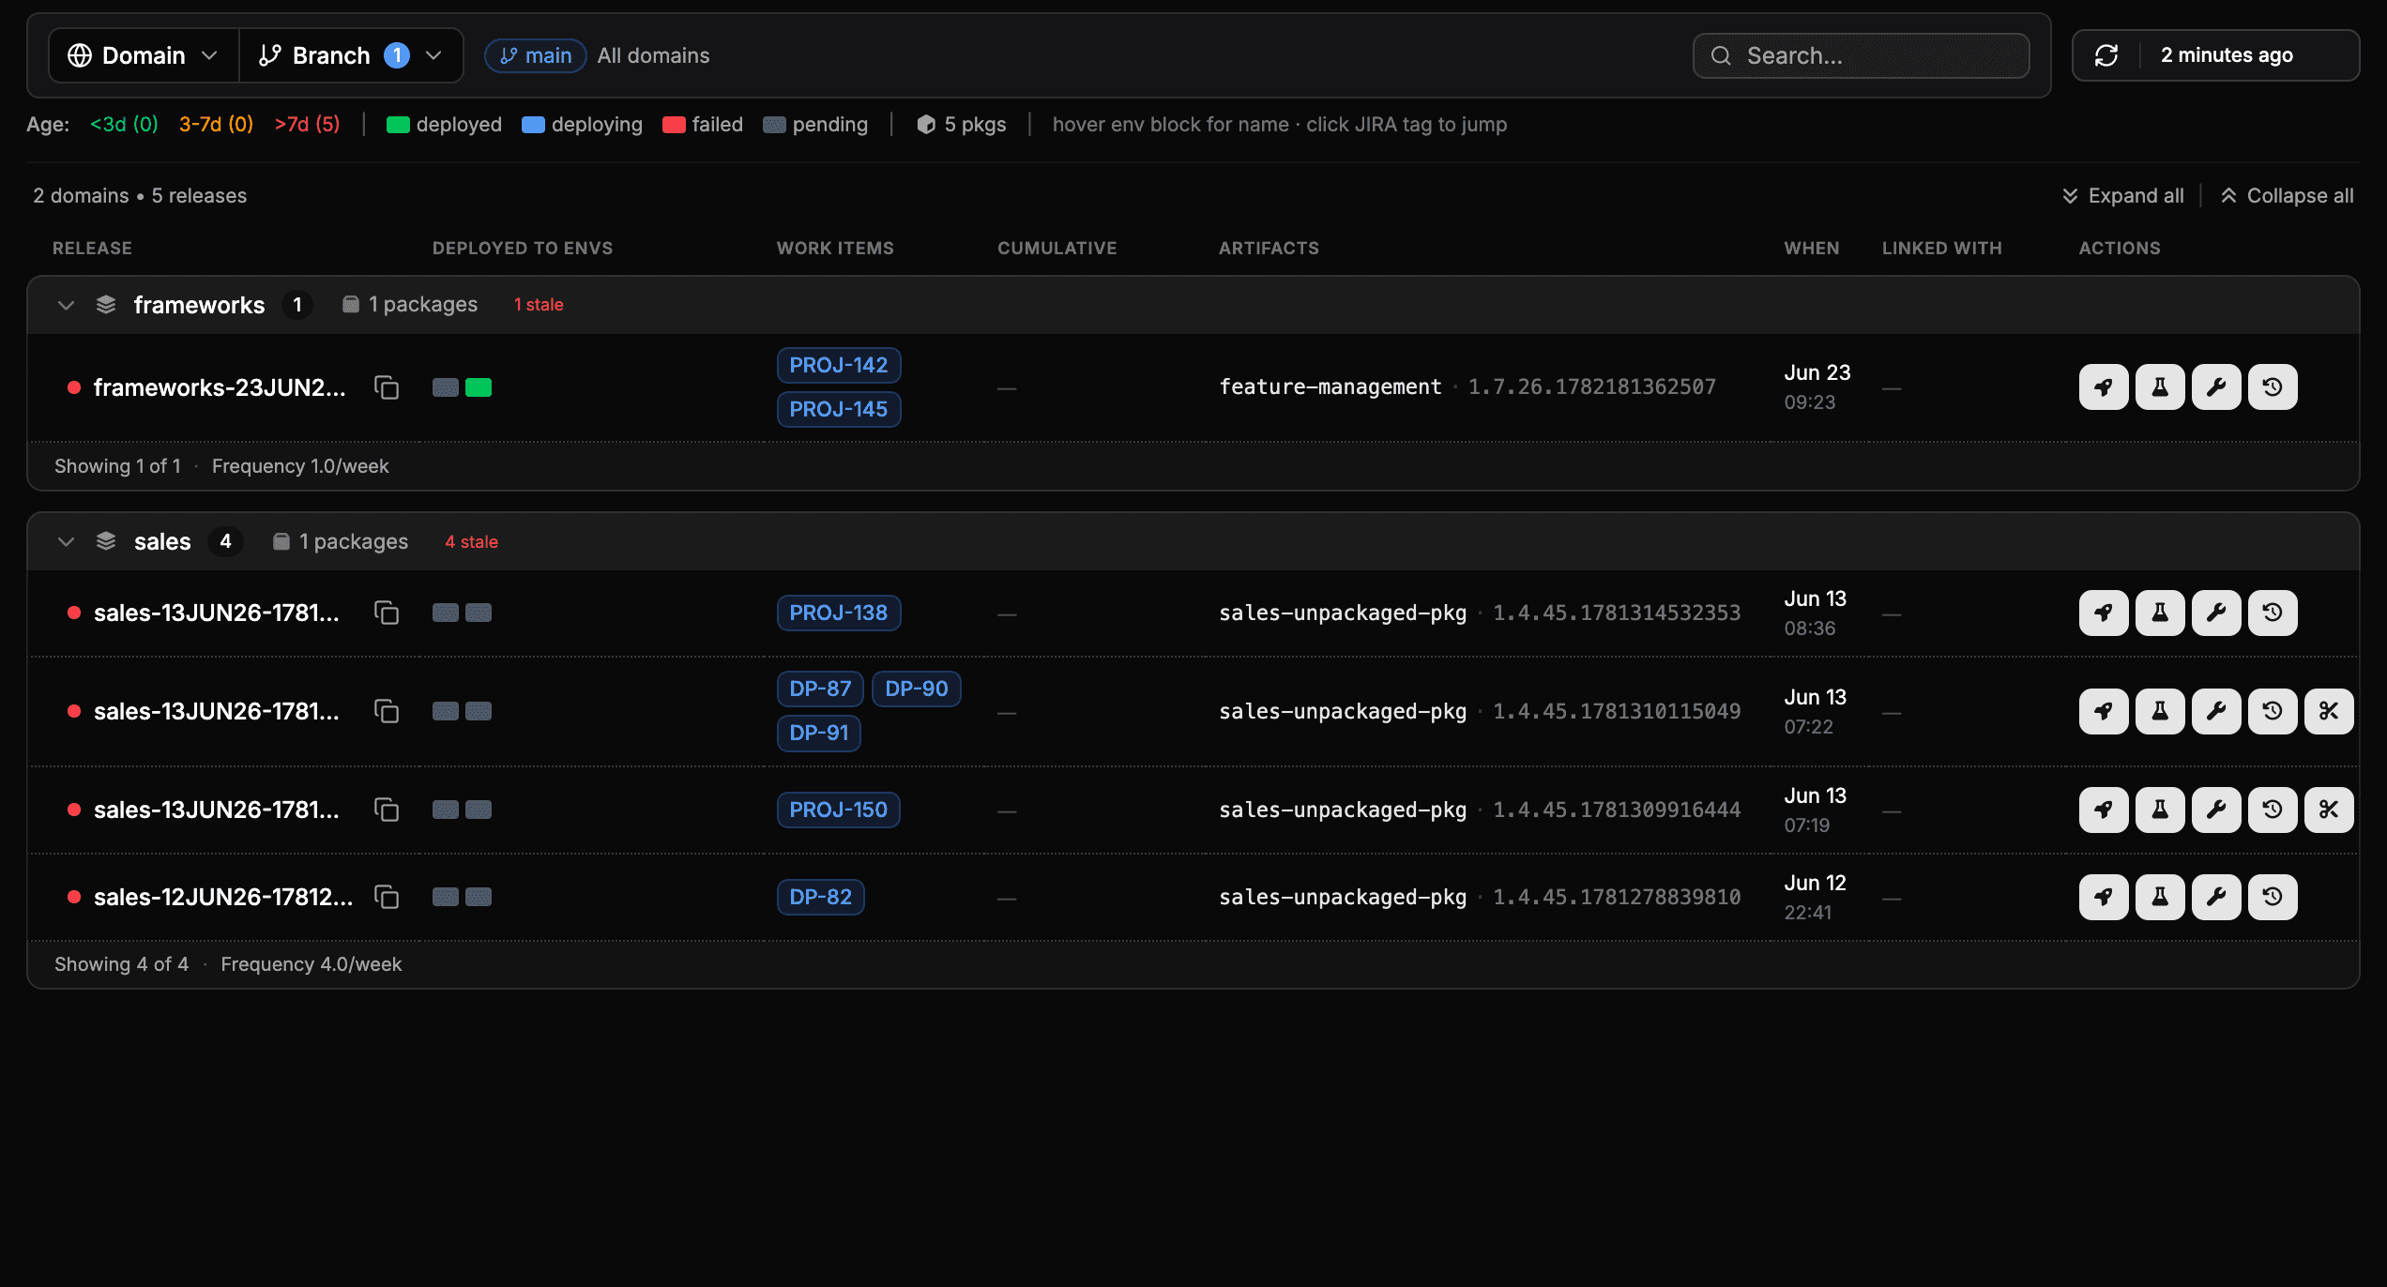Click wrench icon on the PROJ-150 row
This screenshot has height=1287, width=2387.
(2216, 810)
